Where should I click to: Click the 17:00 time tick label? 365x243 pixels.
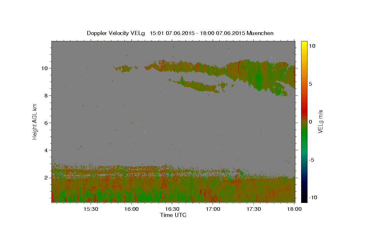pyautogui.click(x=213, y=209)
